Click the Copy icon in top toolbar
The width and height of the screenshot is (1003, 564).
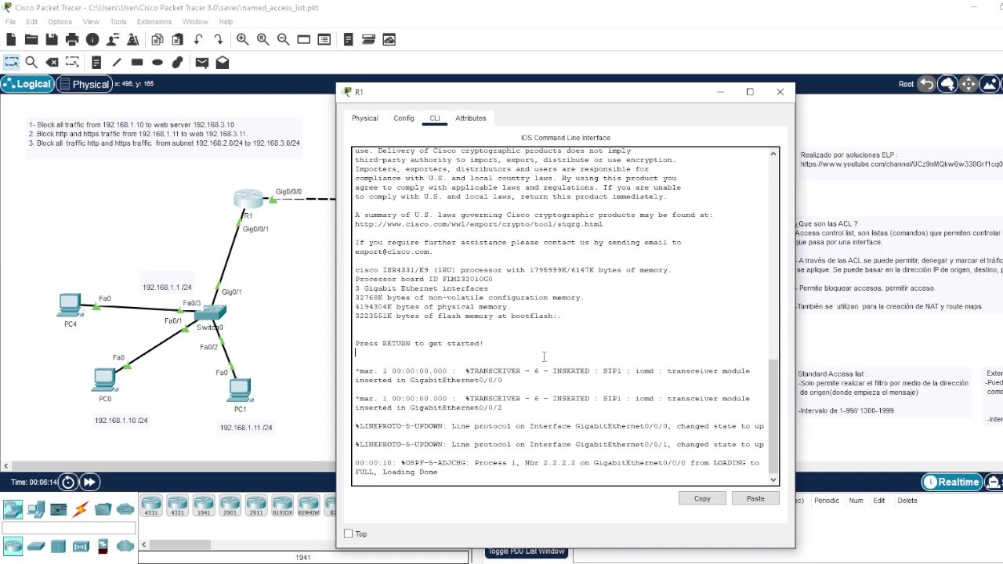pos(158,39)
